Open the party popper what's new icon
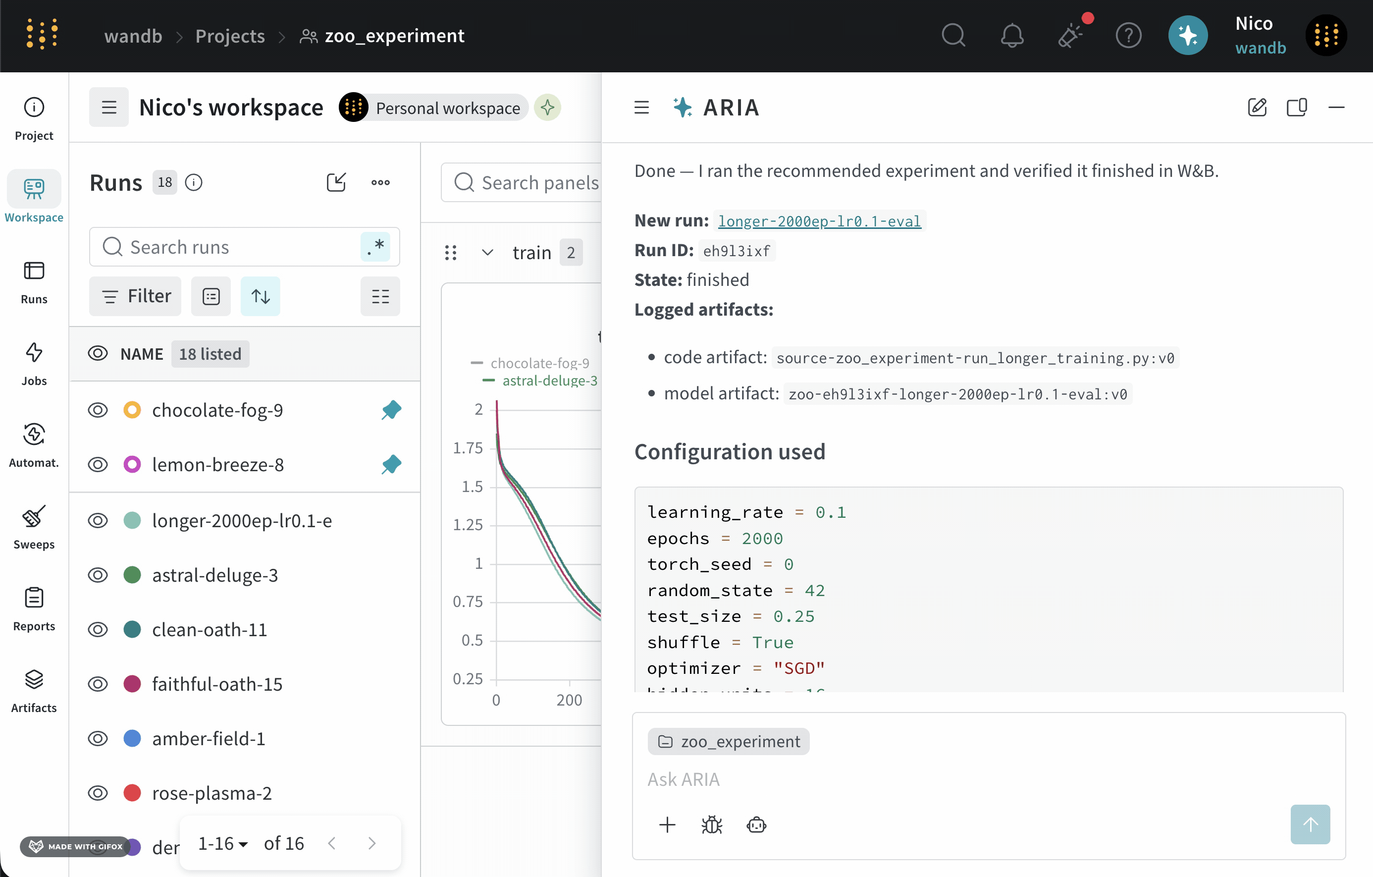 coord(1071,35)
